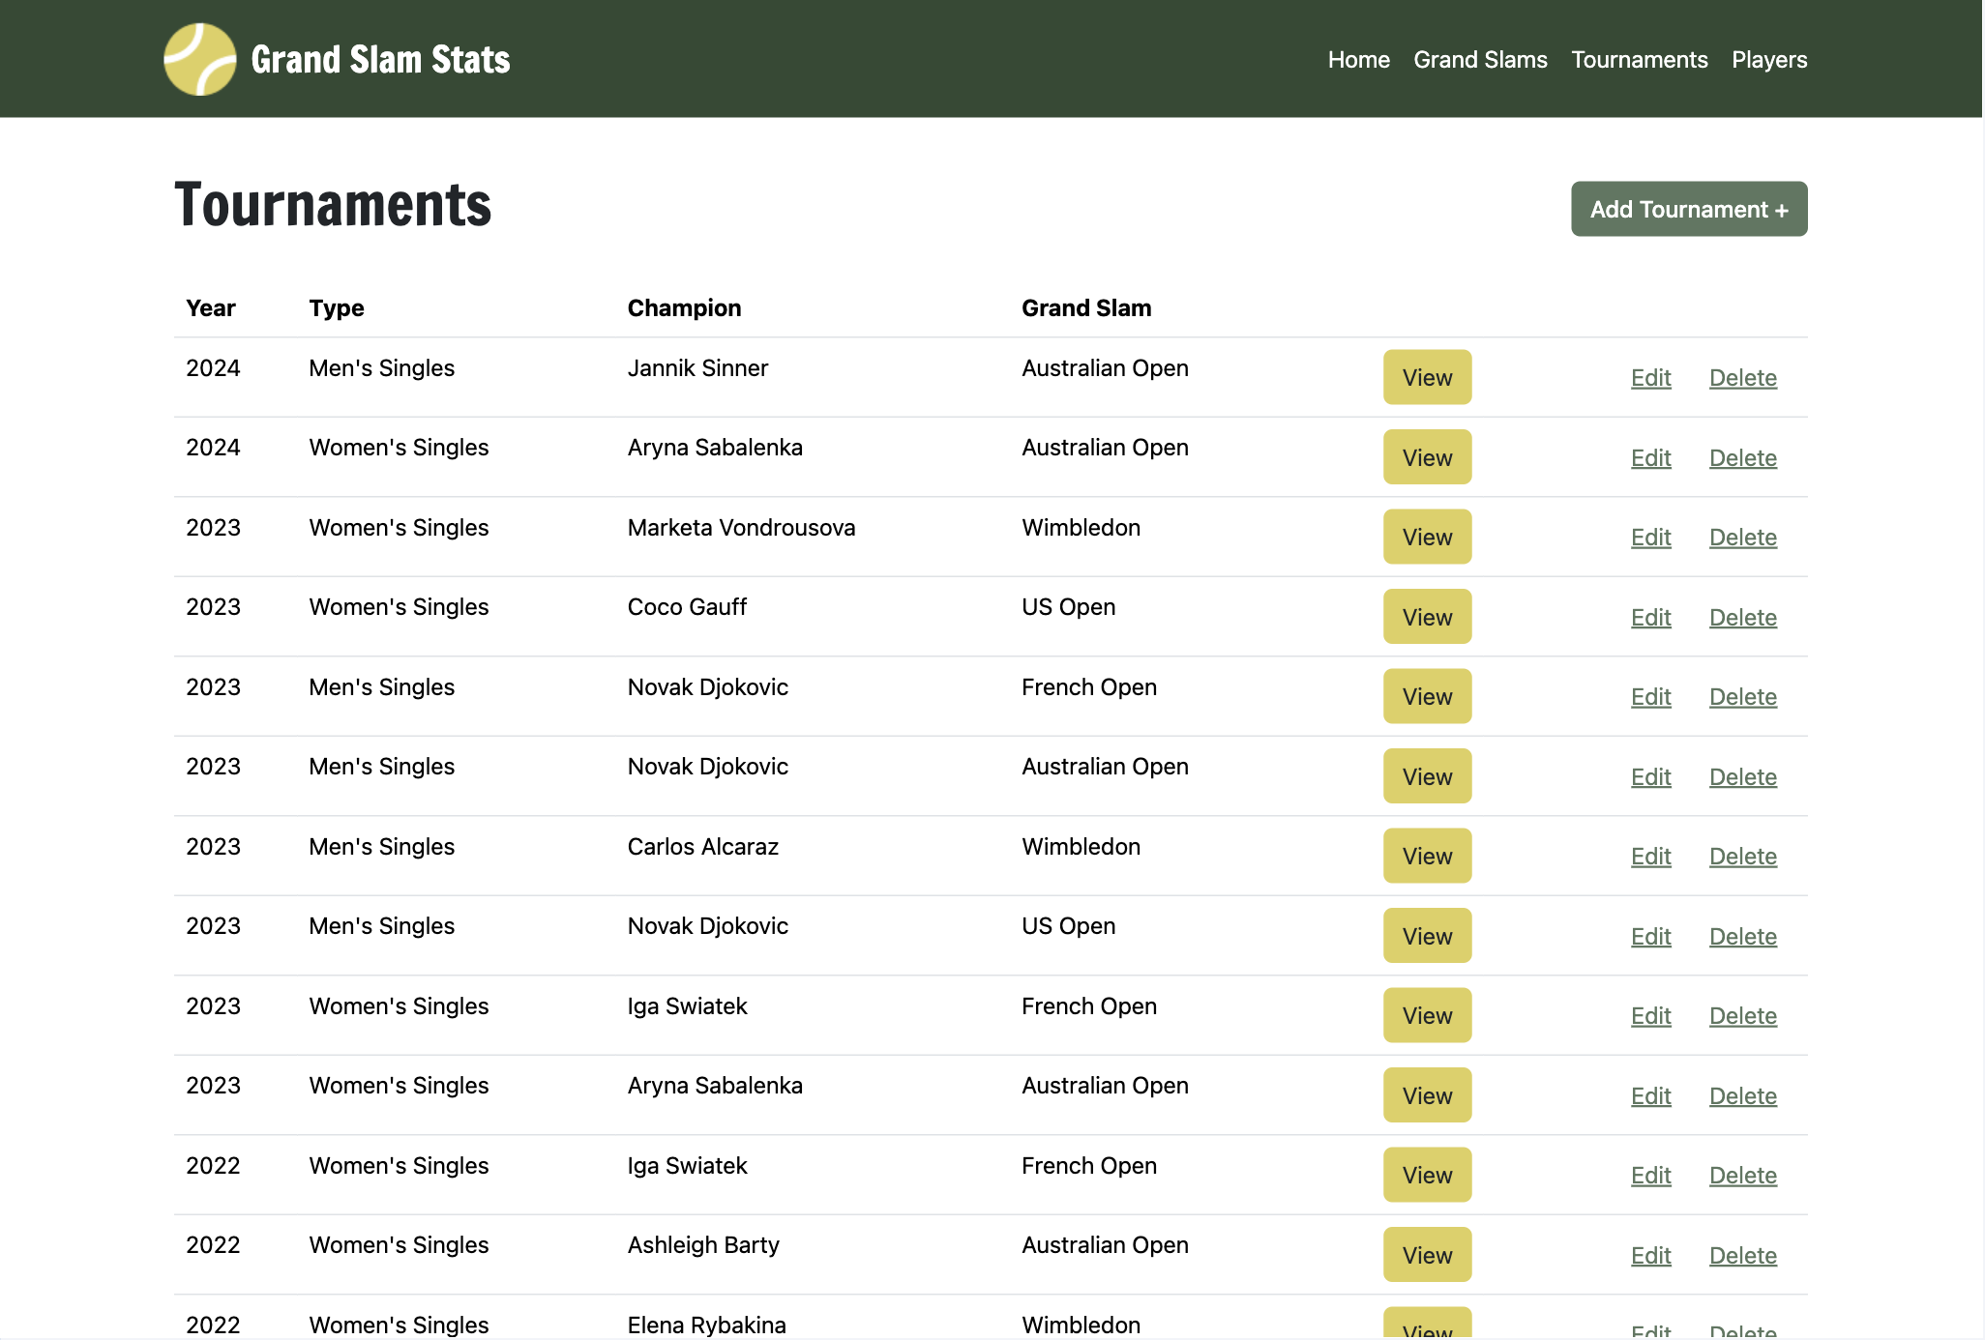
Task: Edit the Coco Gauff US Open record
Action: tap(1650, 616)
